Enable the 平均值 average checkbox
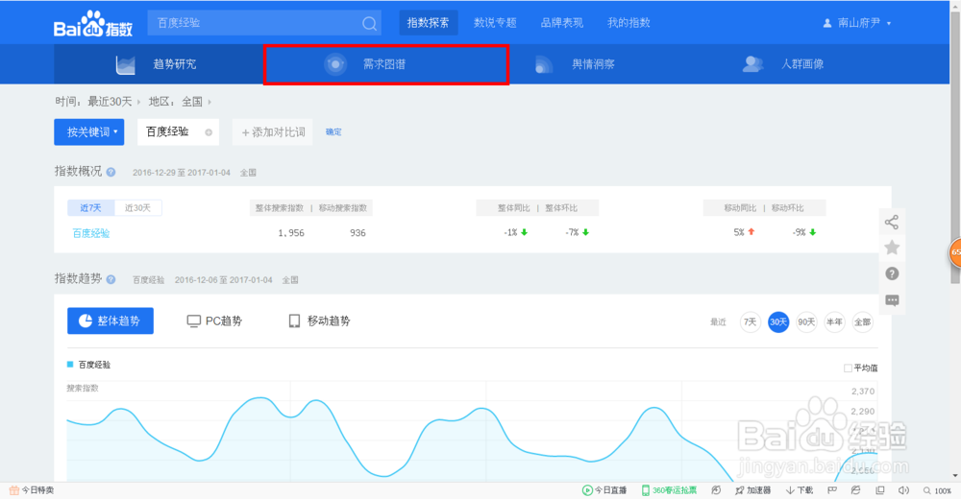 tap(848, 368)
